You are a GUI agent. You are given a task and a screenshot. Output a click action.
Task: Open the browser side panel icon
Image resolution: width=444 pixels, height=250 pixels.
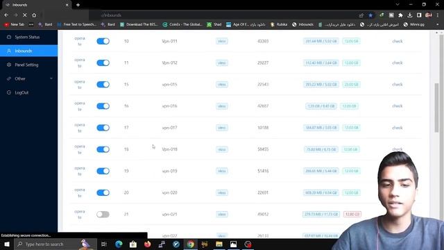click(419, 15)
